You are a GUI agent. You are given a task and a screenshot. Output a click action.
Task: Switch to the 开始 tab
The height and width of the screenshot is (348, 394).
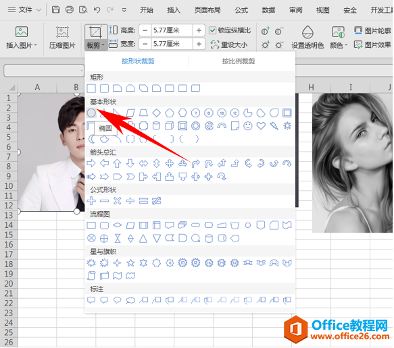(147, 10)
